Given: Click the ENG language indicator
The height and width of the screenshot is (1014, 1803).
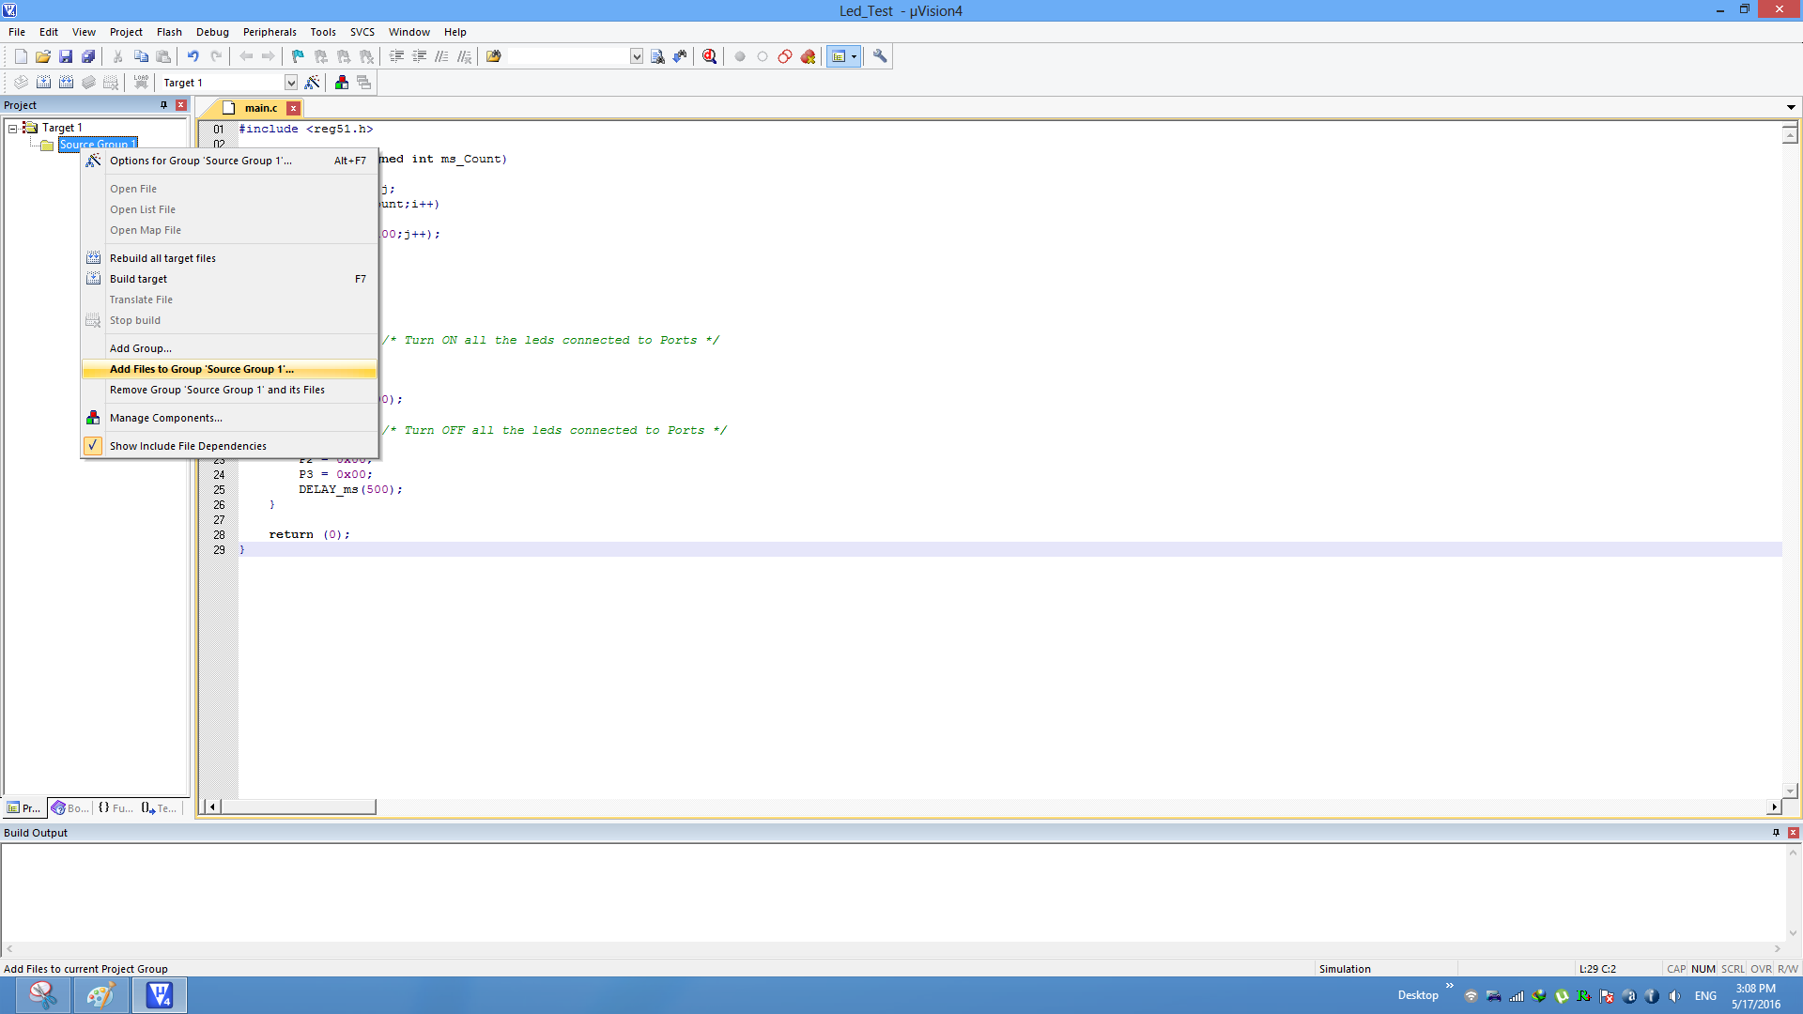Looking at the screenshot, I should [1705, 995].
